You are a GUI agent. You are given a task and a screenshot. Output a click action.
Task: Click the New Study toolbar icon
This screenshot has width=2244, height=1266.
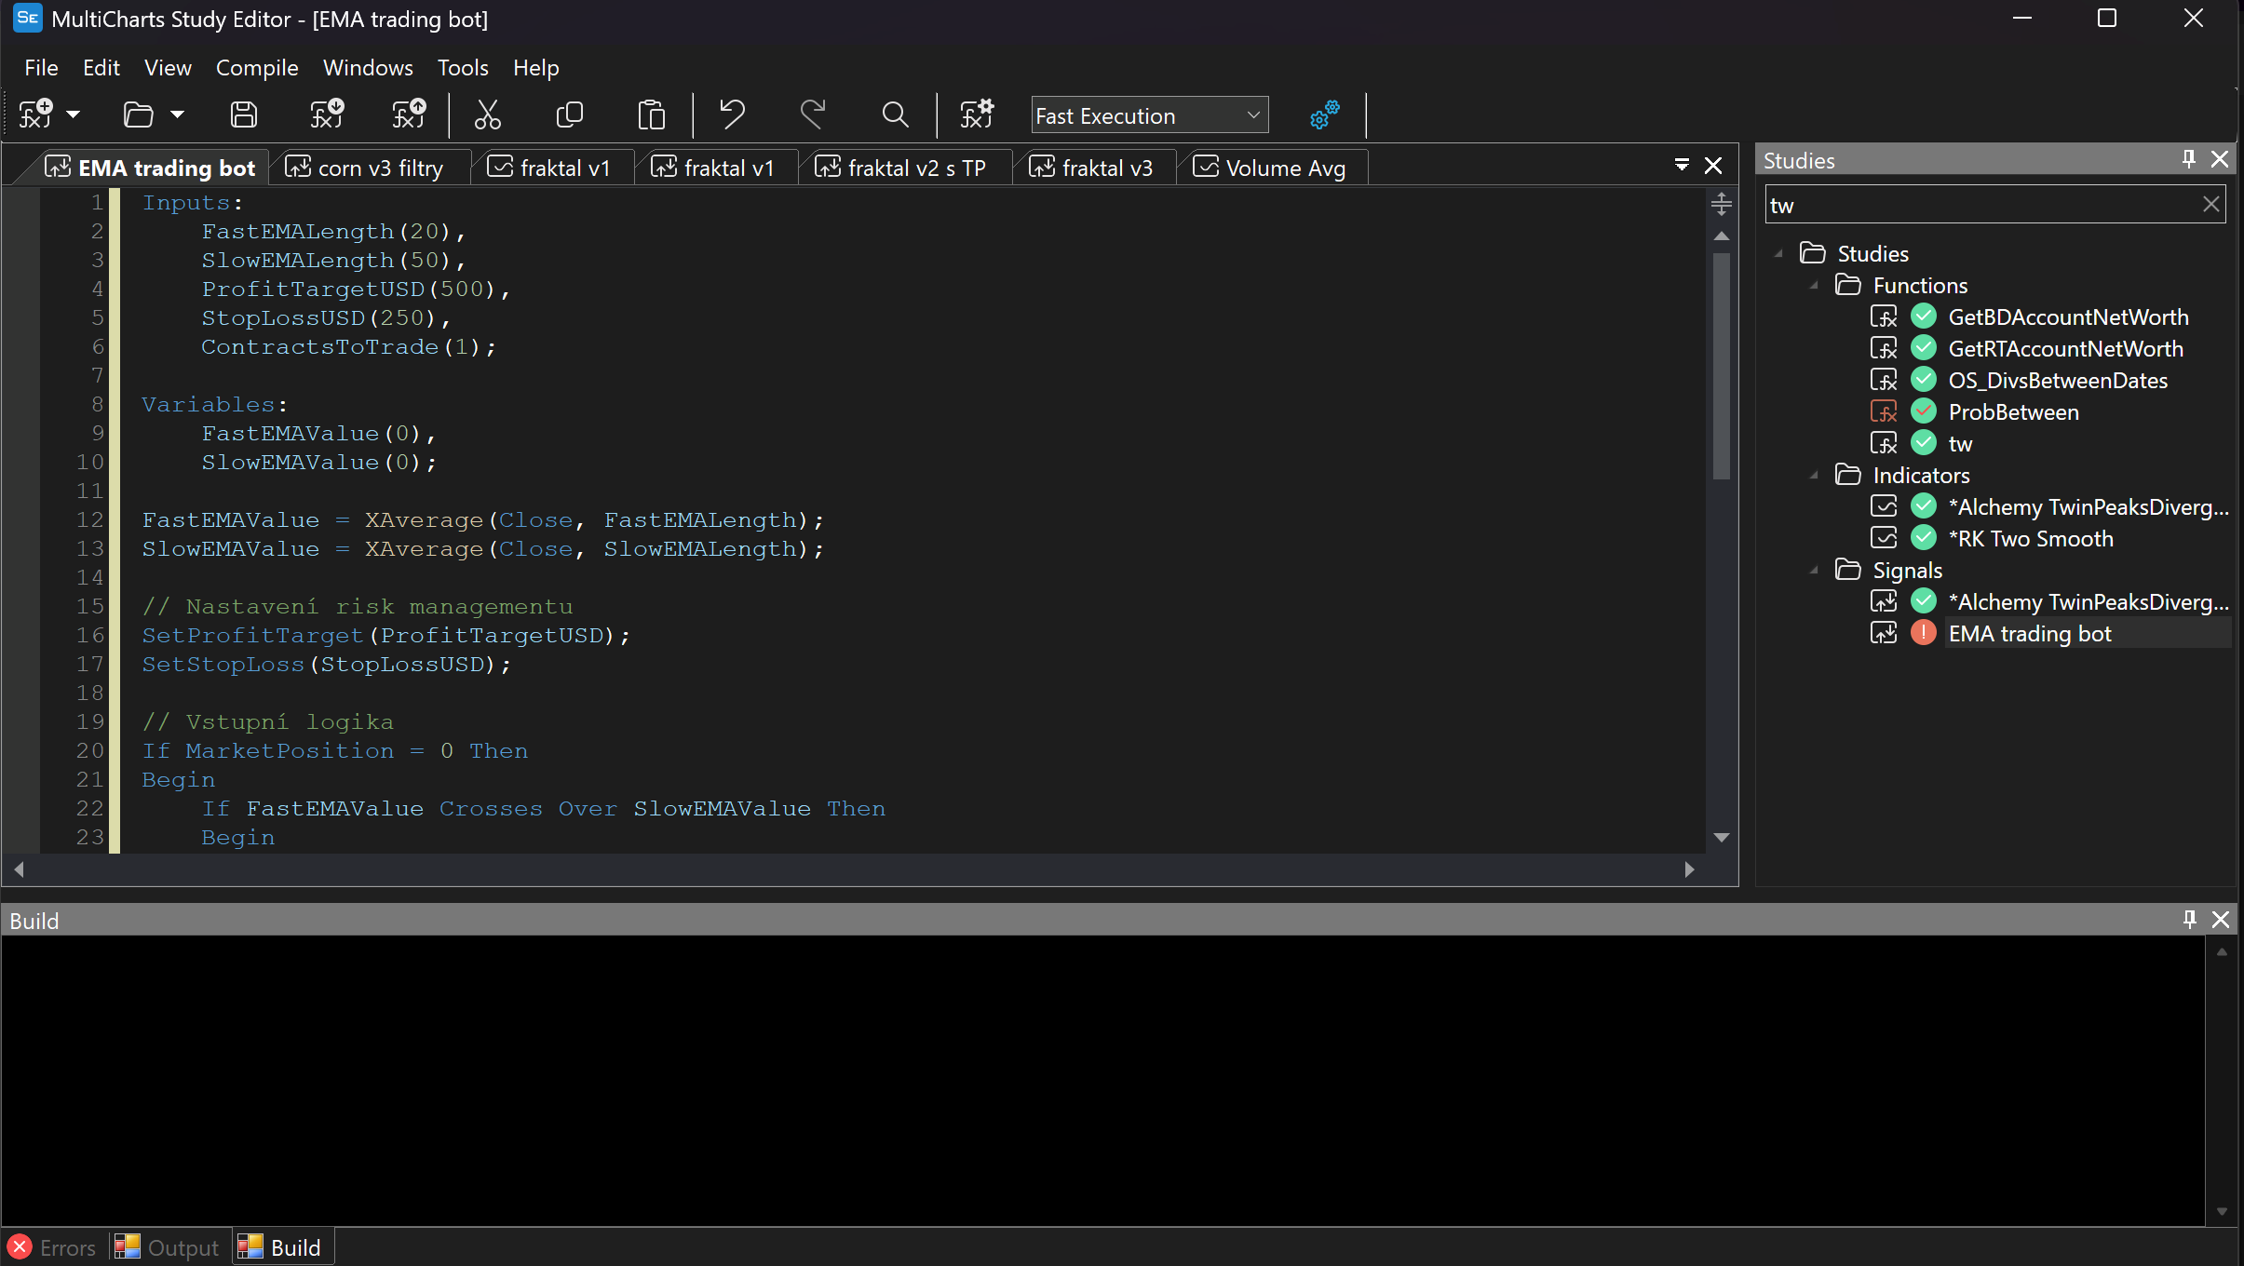point(35,114)
